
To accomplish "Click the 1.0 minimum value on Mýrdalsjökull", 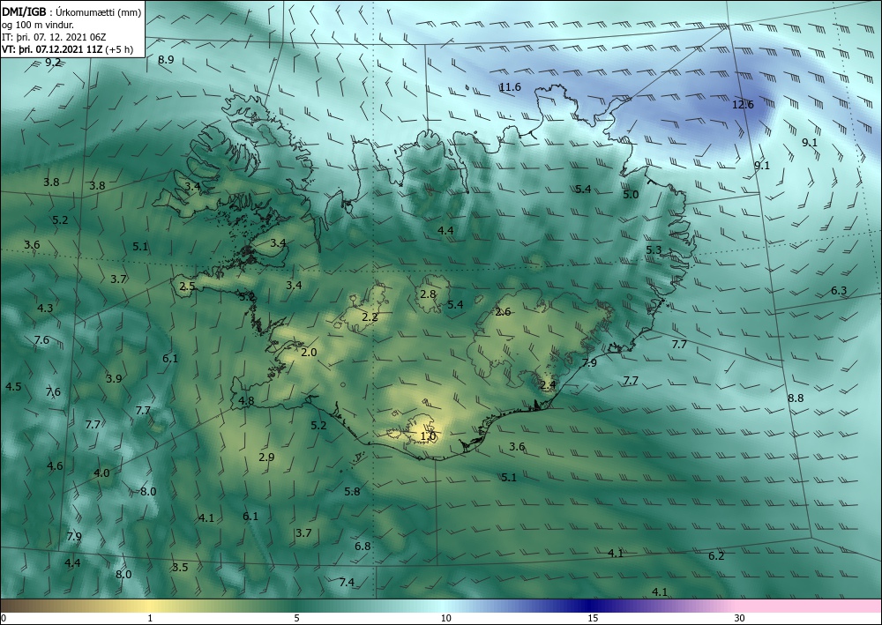I will coord(428,436).
